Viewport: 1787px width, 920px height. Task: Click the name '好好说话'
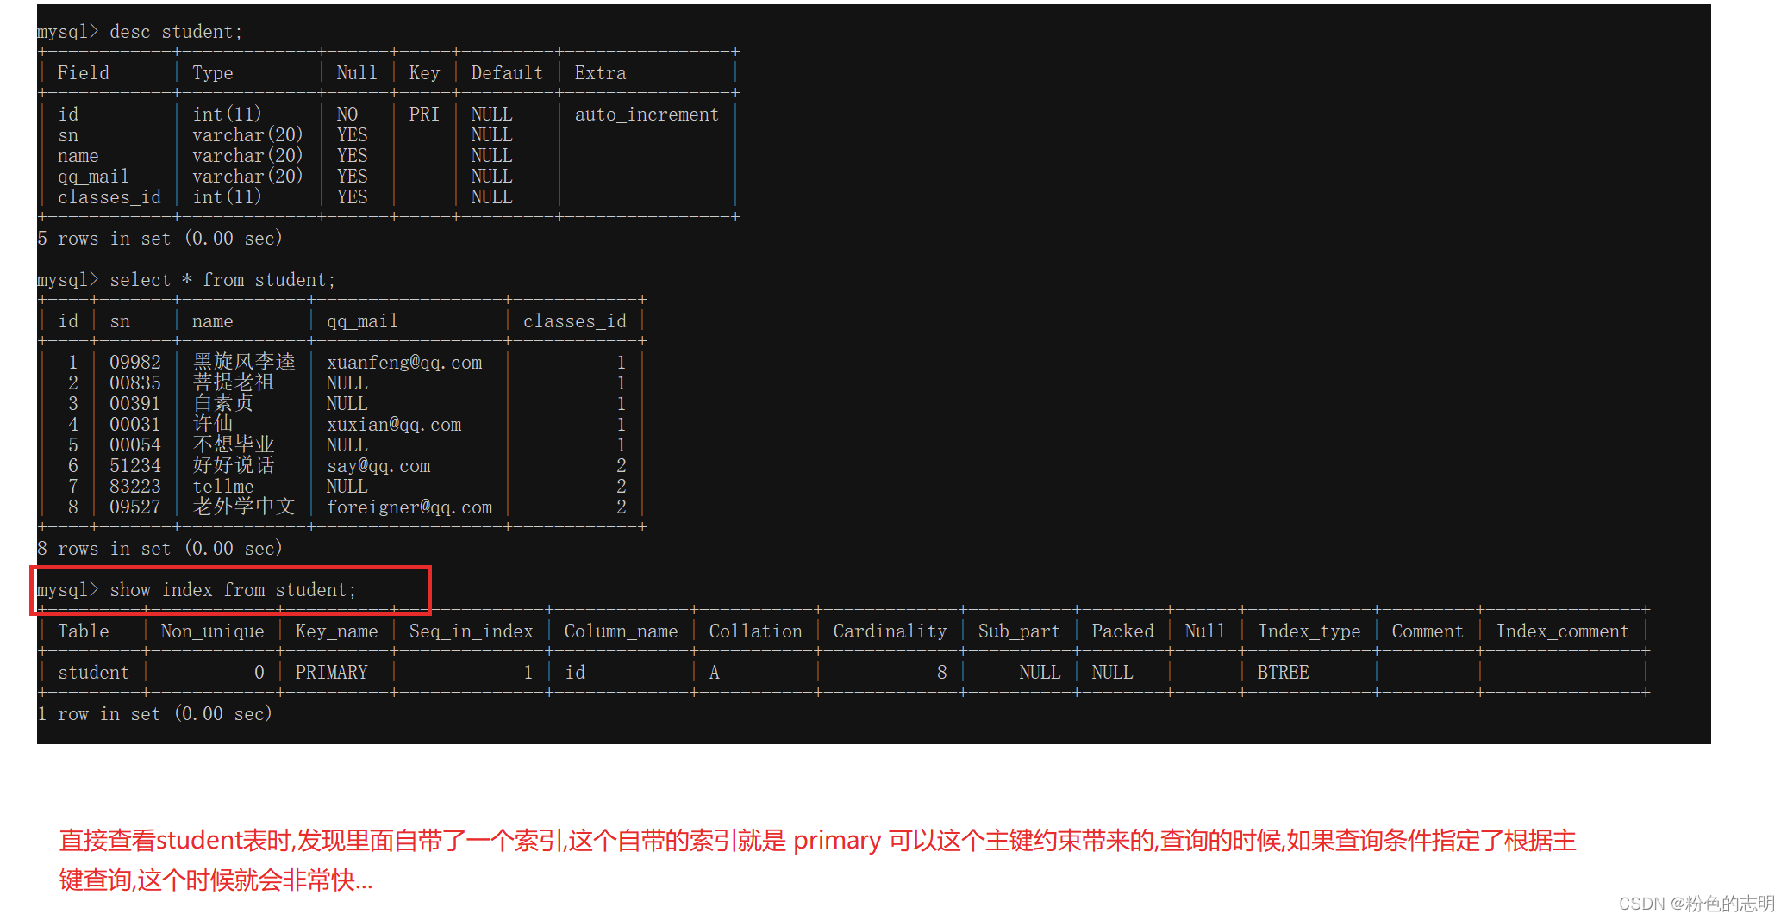pyautogui.click(x=234, y=465)
